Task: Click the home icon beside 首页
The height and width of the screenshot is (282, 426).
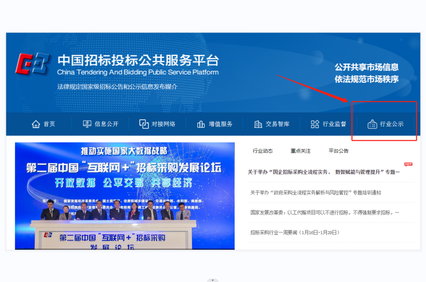Action: tap(36, 124)
